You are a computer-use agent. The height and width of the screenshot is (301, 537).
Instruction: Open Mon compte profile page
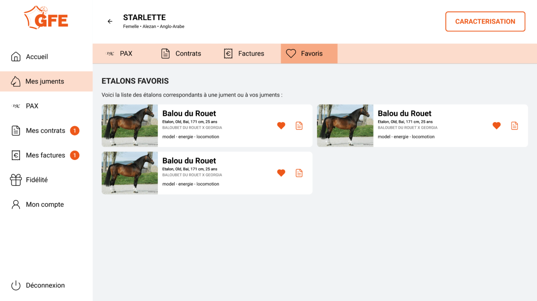45,204
